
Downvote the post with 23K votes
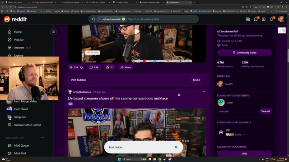tap(81, 67)
